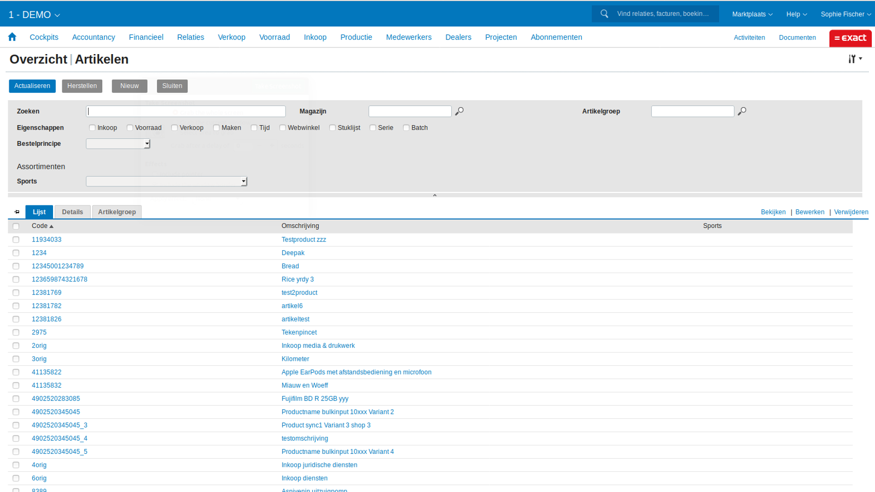Open the search magnifier next to Artikelgroep

(x=743, y=111)
